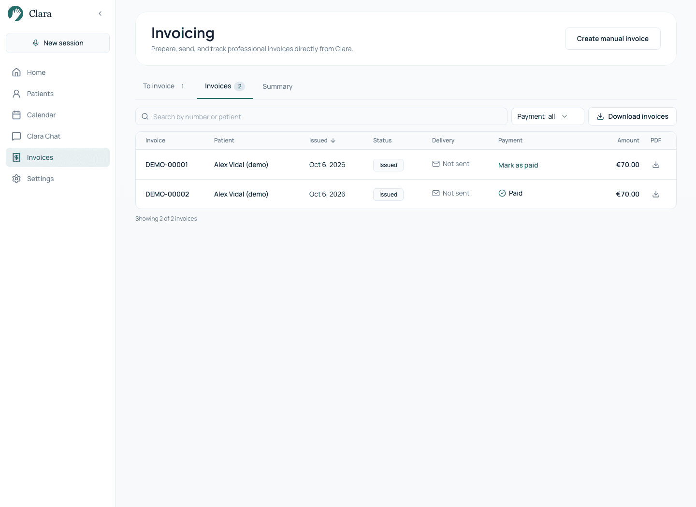The image size is (696, 507).
Task: Click the Not sent label for DEMO-00001
Action: 456,164
